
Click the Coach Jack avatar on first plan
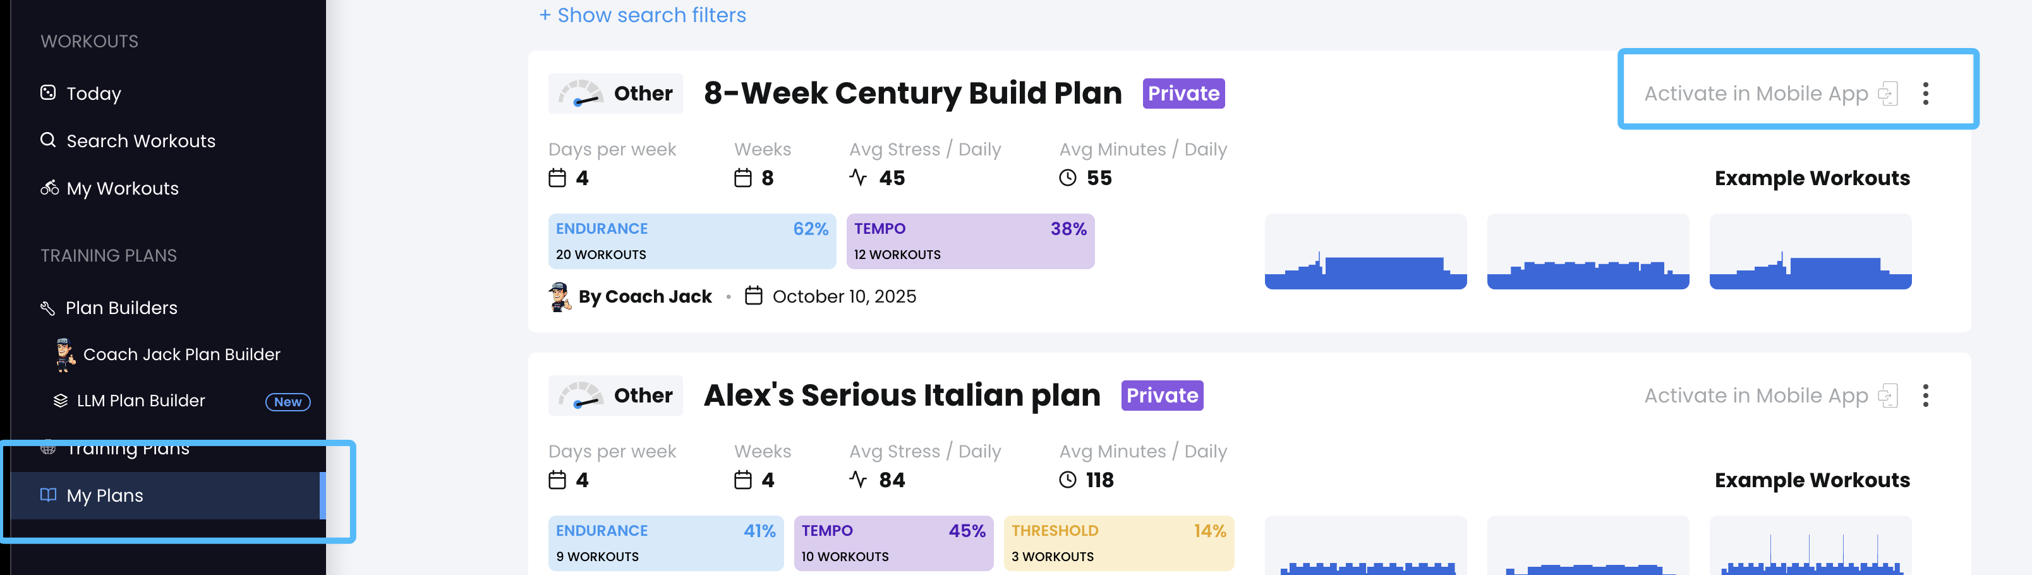559,296
